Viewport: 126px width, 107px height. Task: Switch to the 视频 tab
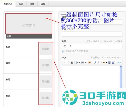pos(43,4)
